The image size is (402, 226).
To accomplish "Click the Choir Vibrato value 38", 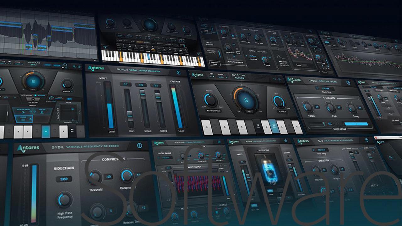I will [x=317, y=107].
